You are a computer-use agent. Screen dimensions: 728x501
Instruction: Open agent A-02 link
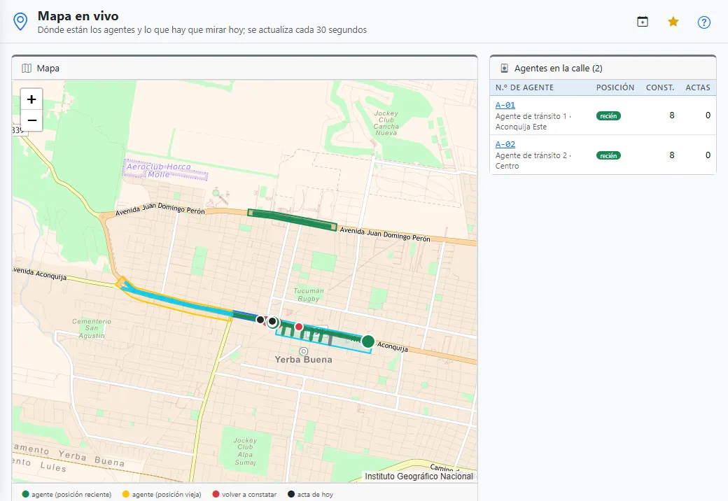(505, 144)
